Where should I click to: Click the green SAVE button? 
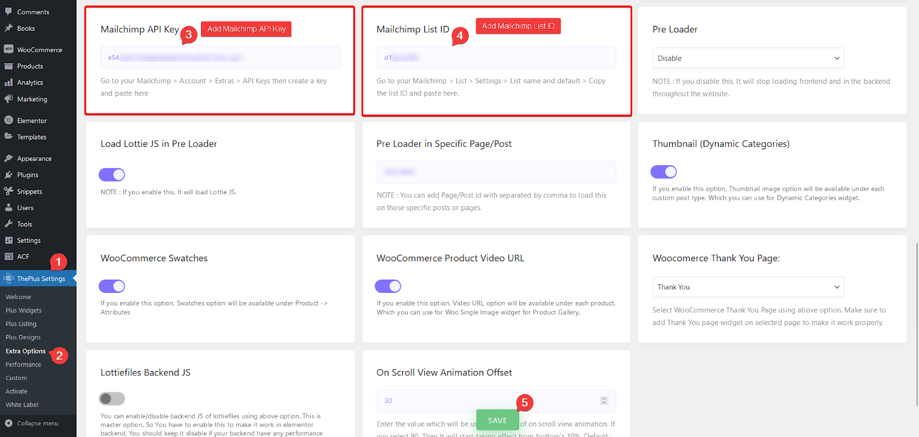pos(497,420)
